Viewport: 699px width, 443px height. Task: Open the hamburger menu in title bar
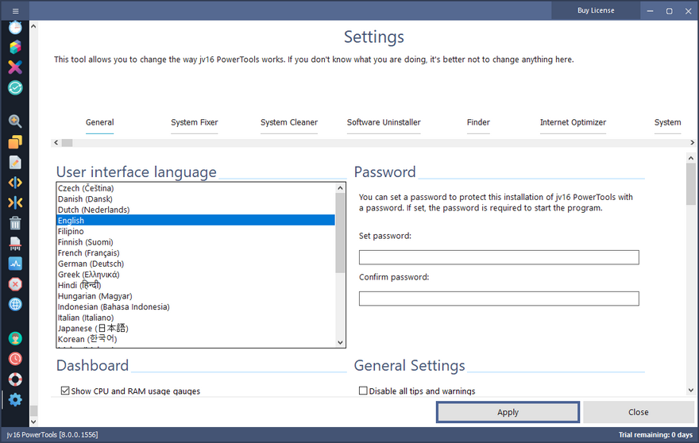15,10
